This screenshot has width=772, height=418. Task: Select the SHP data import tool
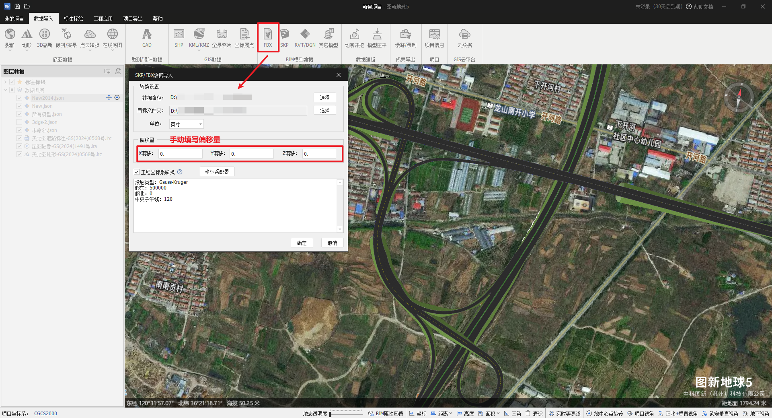click(179, 38)
